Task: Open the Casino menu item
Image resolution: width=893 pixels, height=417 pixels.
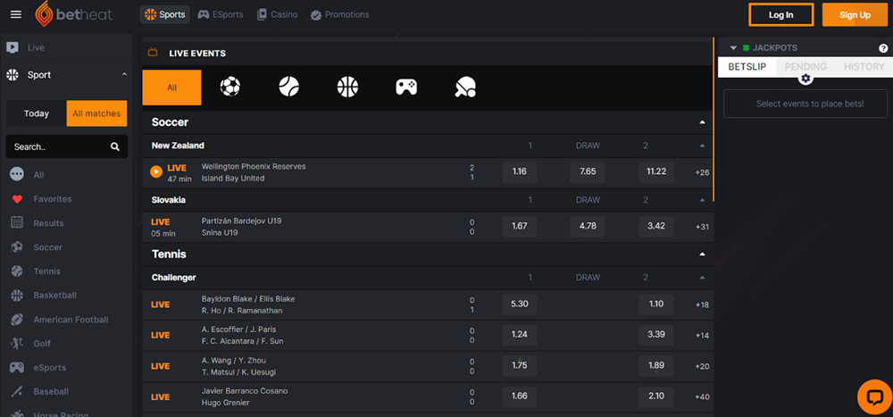Action: click(x=277, y=14)
